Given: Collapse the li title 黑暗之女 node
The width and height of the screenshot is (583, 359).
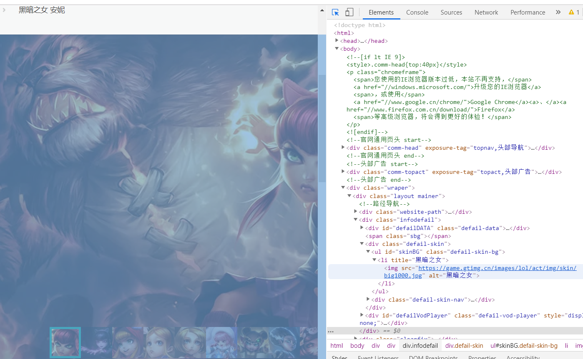Looking at the screenshot, I should 374,260.
